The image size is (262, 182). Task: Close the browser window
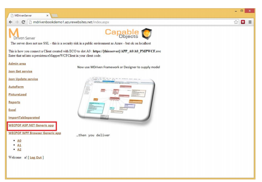[x=249, y=11]
